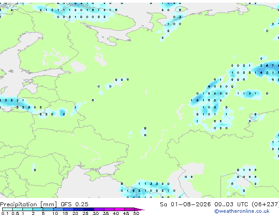
Task: Click the '00..03 UTC' time label
Action: coord(231,204)
